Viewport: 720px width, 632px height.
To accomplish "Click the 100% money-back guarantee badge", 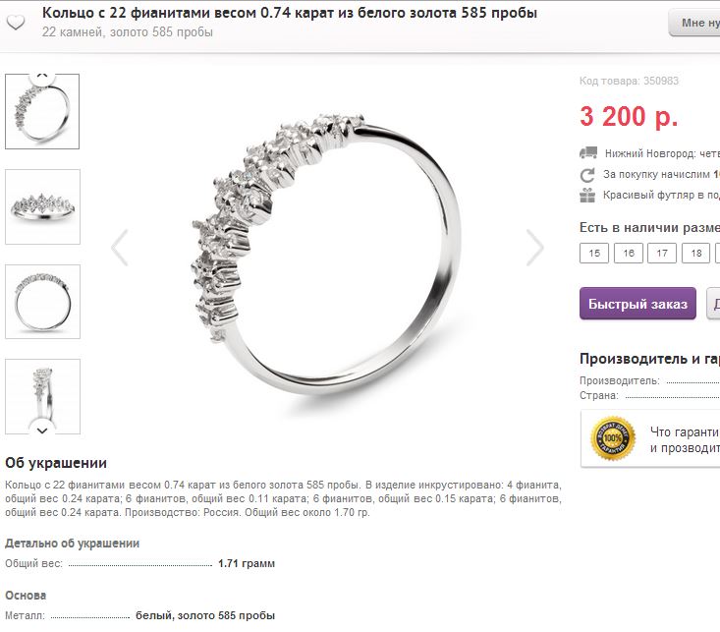I will tap(613, 438).
